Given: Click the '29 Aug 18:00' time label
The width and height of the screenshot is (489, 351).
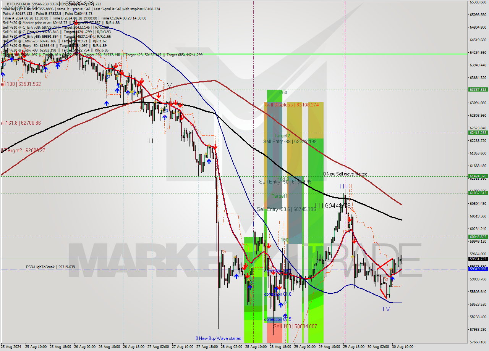Looking at the screenshot, I should click(353, 347).
